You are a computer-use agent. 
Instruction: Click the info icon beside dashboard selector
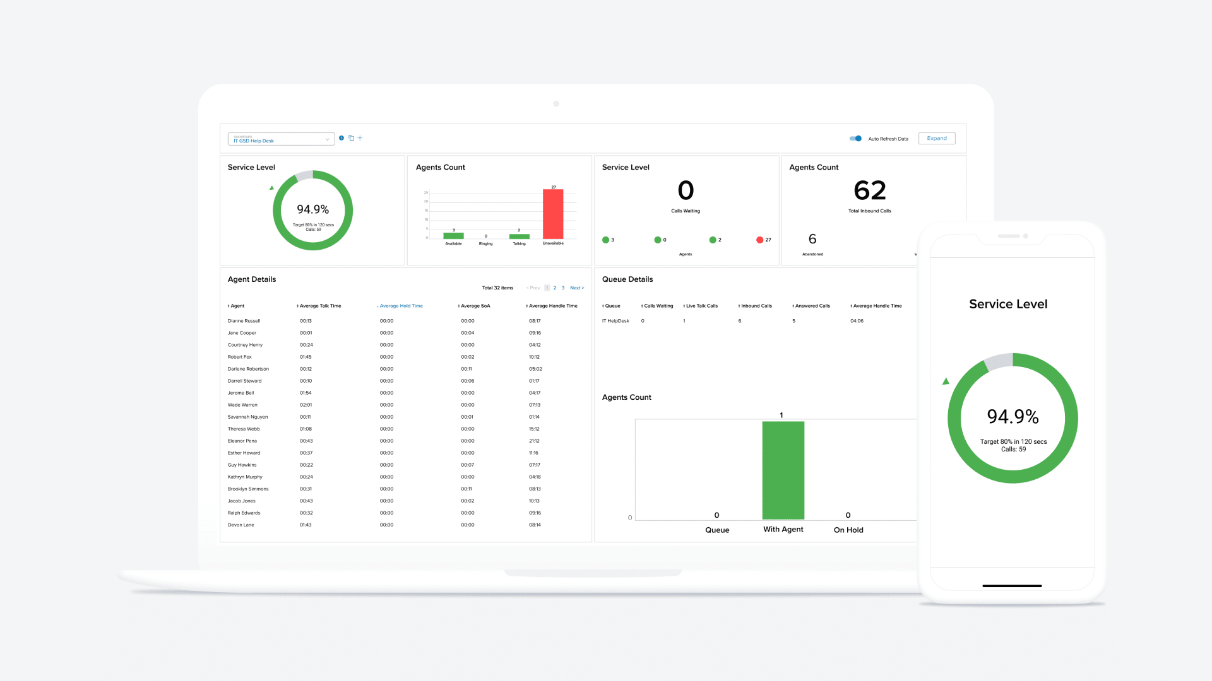pos(342,138)
